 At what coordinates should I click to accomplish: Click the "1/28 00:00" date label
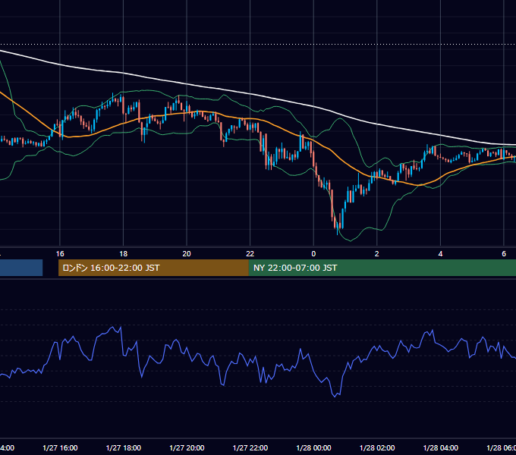coord(313,447)
